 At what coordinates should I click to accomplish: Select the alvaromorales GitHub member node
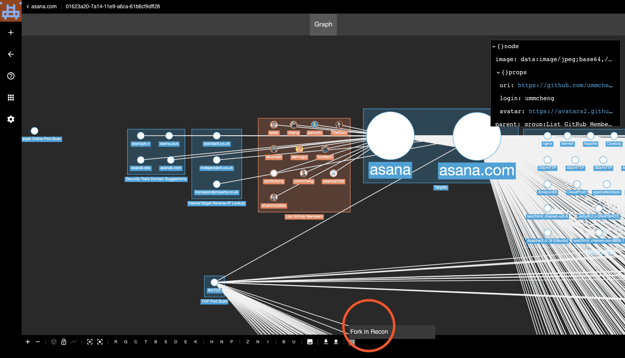click(274, 198)
